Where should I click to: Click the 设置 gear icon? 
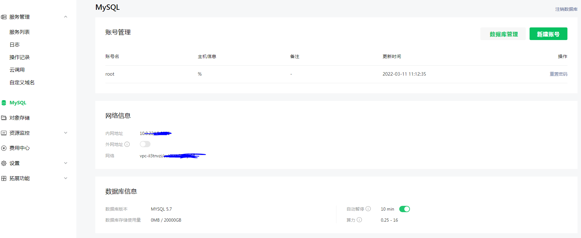(4, 163)
